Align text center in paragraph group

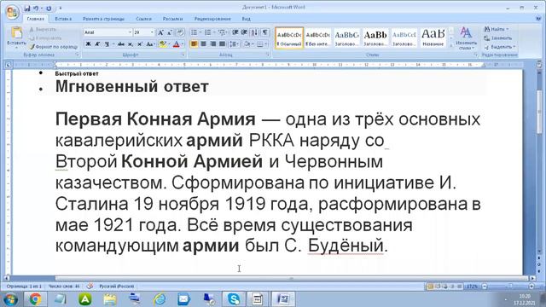click(x=203, y=43)
